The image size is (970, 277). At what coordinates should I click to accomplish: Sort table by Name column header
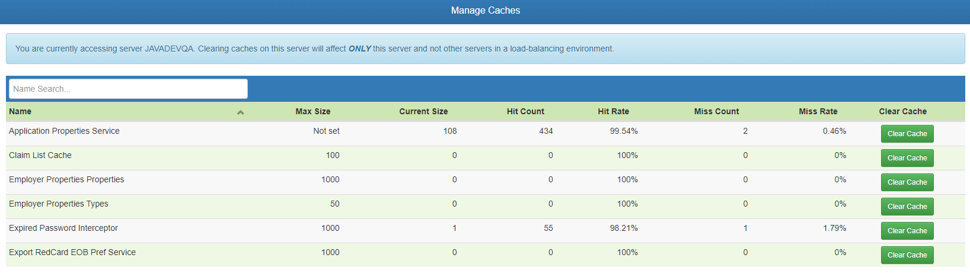(x=20, y=111)
